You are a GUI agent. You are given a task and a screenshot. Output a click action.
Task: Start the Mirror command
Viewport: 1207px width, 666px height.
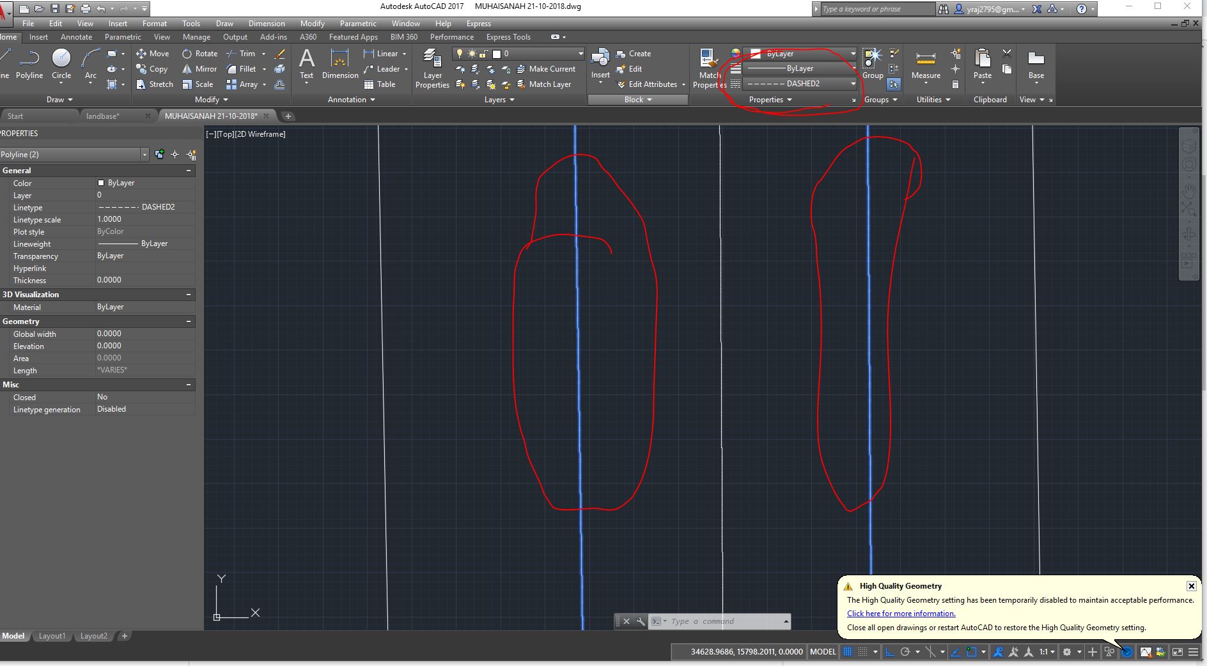(x=199, y=69)
